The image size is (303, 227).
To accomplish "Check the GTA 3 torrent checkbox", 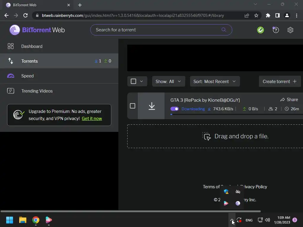I will click(x=133, y=106).
